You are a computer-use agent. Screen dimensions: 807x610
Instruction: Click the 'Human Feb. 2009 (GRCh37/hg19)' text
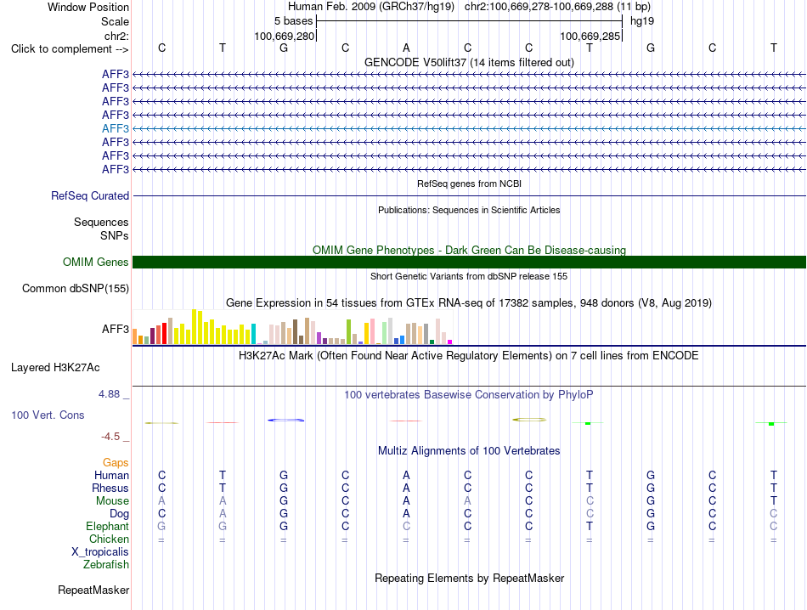pos(371,7)
